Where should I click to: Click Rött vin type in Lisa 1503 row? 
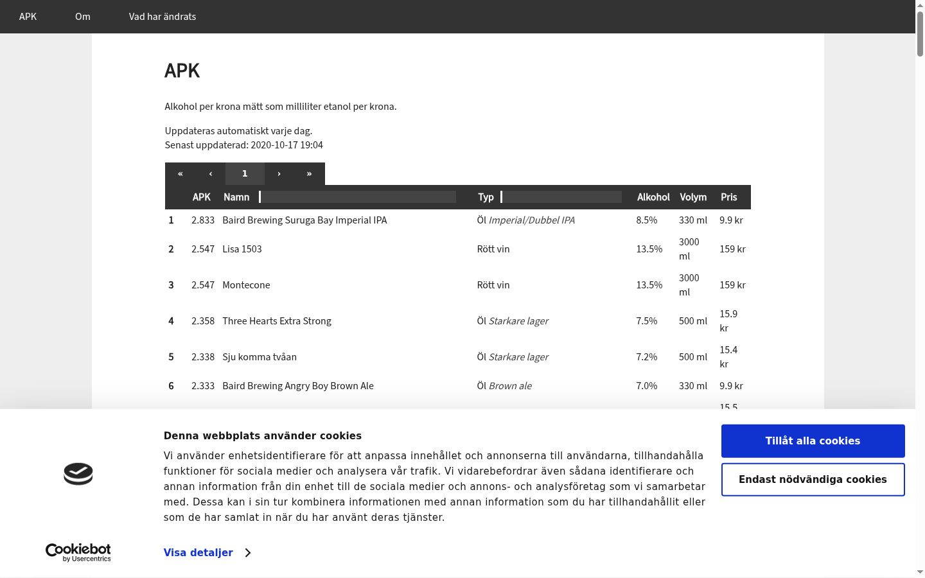(x=493, y=249)
